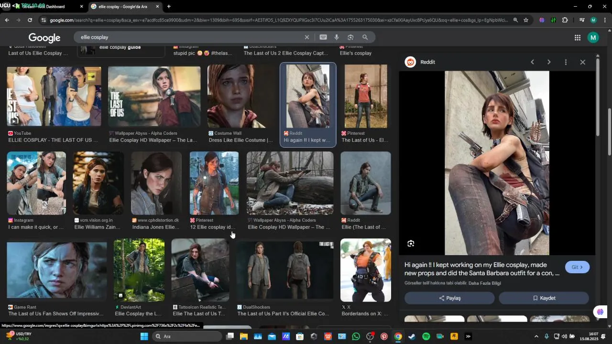
Task: Open the rifle Ellie Cosplay HD Wallpaper image
Action: click(x=290, y=183)
